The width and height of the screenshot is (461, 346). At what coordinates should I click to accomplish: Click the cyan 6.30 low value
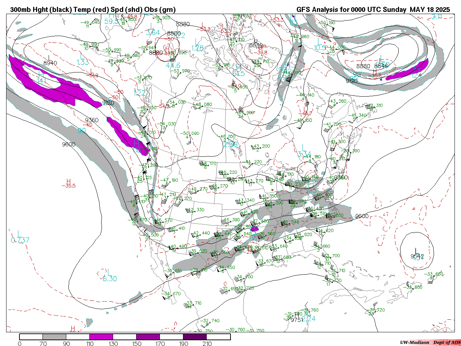coord(110,279)
